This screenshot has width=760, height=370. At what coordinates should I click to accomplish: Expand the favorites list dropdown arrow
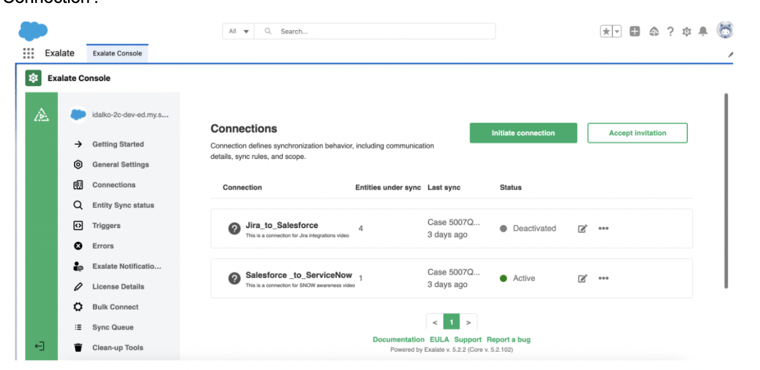point(617,32)
